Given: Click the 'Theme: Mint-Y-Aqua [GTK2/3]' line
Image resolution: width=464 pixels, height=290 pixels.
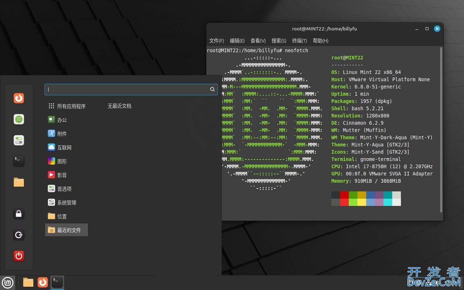Looking at the screenshot, I should [370, 145].
